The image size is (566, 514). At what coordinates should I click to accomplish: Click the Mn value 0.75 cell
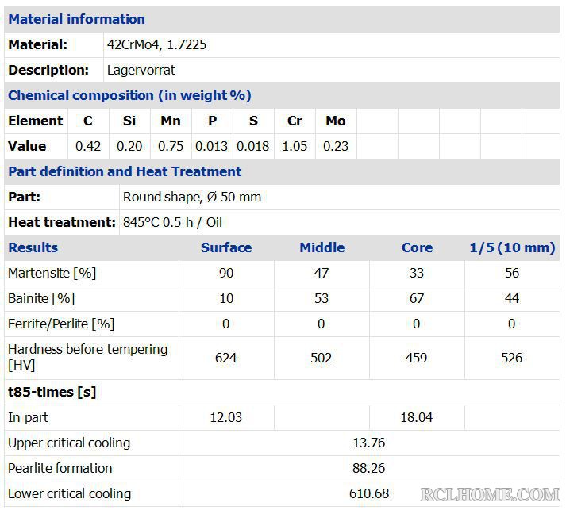click(171, 146)
